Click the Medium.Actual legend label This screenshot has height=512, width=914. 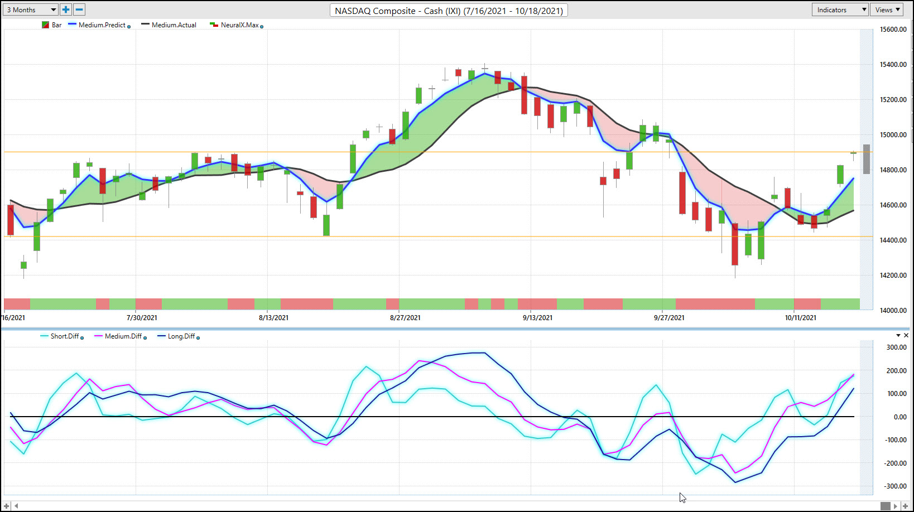174,25
